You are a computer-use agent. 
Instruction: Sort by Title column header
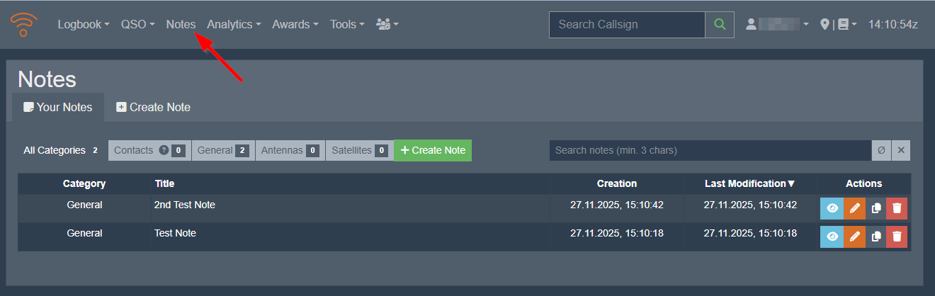click(x=350, y=183)
